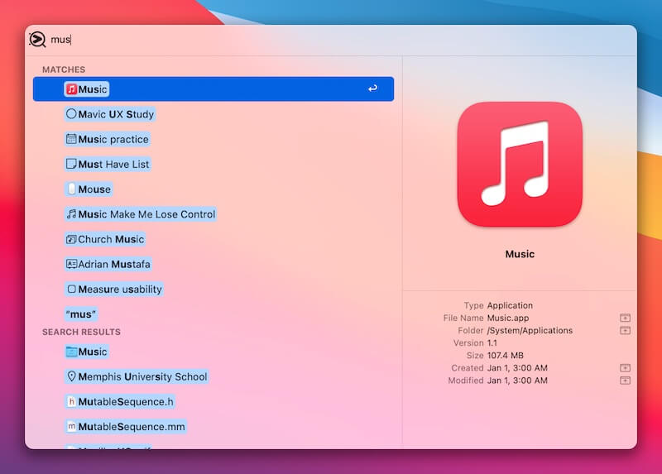
Task: Click the /System/Applications folder value
Action: click(x=530, y=331)
